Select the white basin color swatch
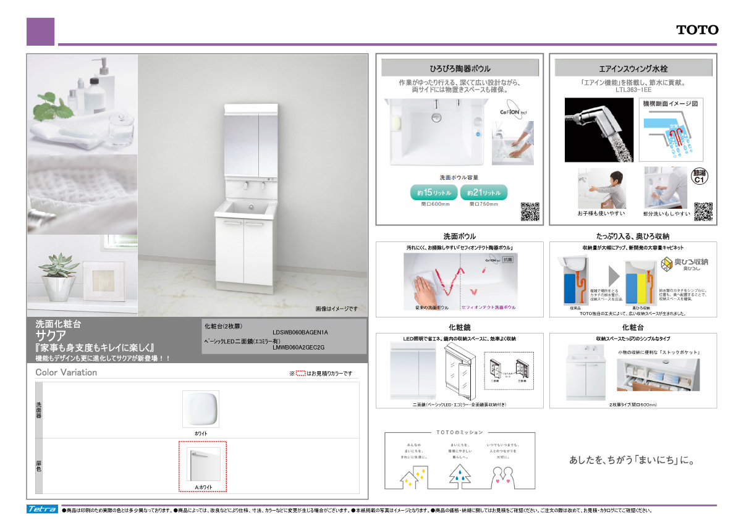This screenshot has height=520, width=736. pyautogui.click(x=200, y=409)
